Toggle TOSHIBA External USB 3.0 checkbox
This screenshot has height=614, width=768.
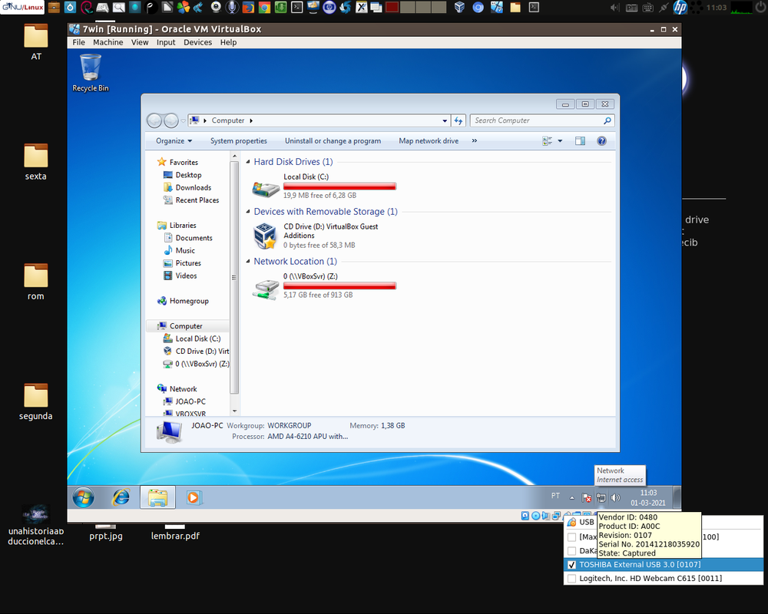click(571, 565)
